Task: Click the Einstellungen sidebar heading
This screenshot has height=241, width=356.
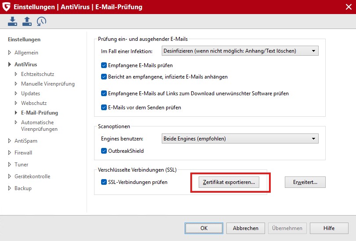Action: pyautogui.click(x=24, y=40)
